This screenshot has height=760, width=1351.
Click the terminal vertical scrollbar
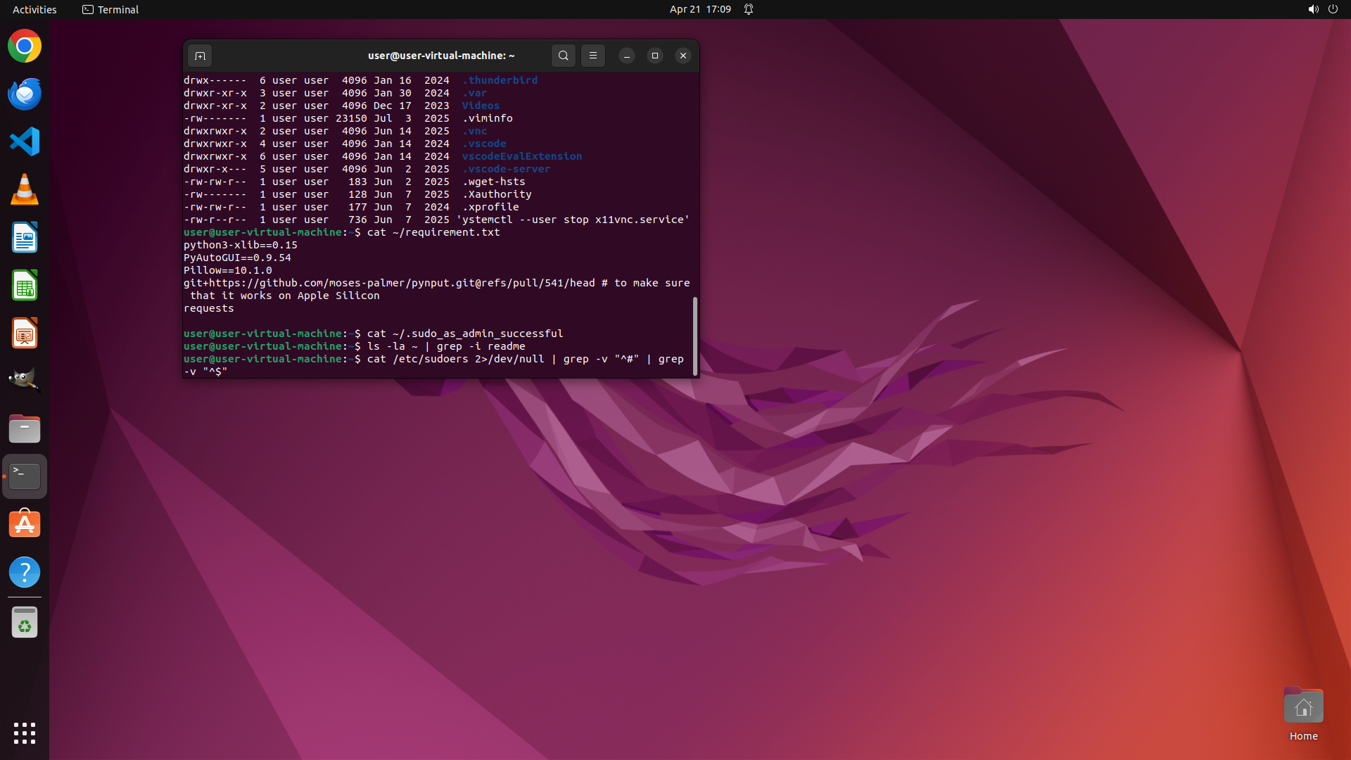point(695,336)
